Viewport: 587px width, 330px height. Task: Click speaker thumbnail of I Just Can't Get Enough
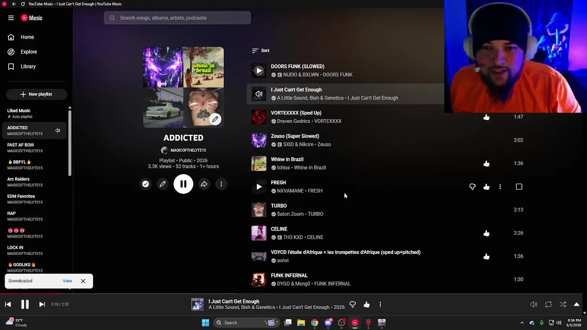pos(259,94)
